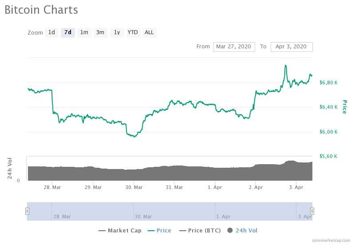Select the 1d zoom range
The width and height of the screenshot is (355, 244).
pos(51,32)
